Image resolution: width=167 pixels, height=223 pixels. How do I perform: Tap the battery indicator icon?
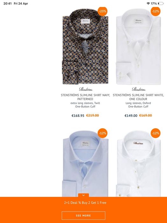161,4
